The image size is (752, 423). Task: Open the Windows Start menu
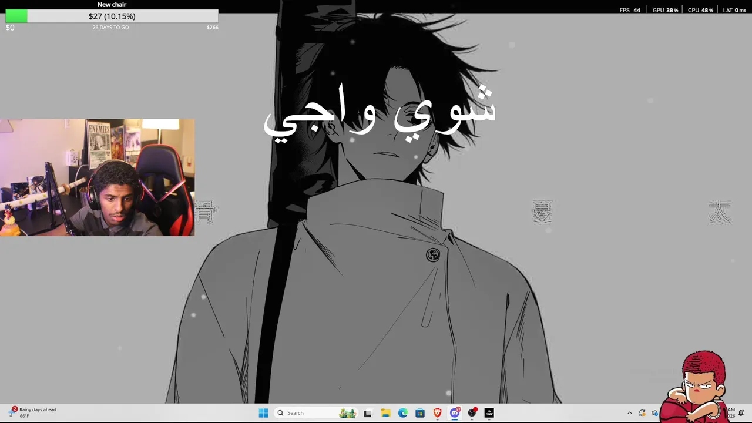click(263, 413)
